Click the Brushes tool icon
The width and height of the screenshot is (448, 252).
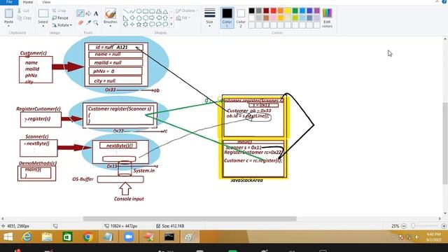pyautogui.click(x=111, y=13)
